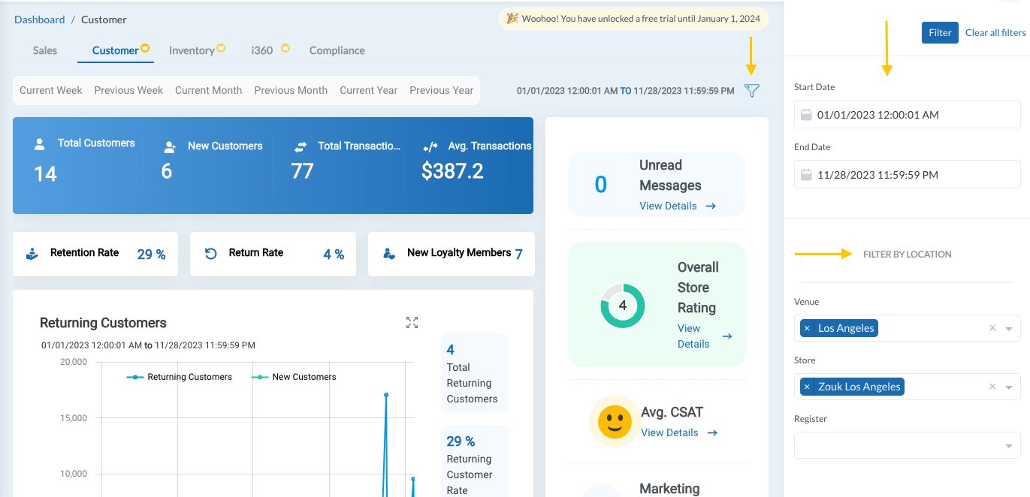
Task: Toggle Returning Customers series in legend
Action: pos(180,377)
